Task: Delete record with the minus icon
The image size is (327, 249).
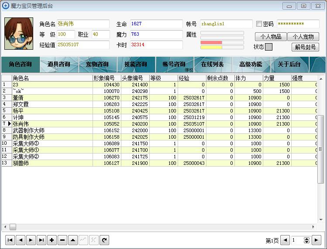Action: [x=62, y=240]
